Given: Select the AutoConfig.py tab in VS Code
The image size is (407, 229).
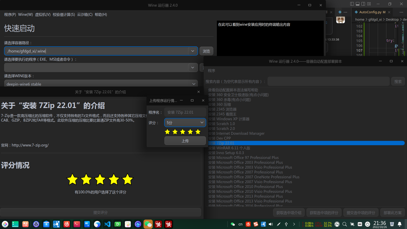Looking at the screenshot, I should click(372, 12).
